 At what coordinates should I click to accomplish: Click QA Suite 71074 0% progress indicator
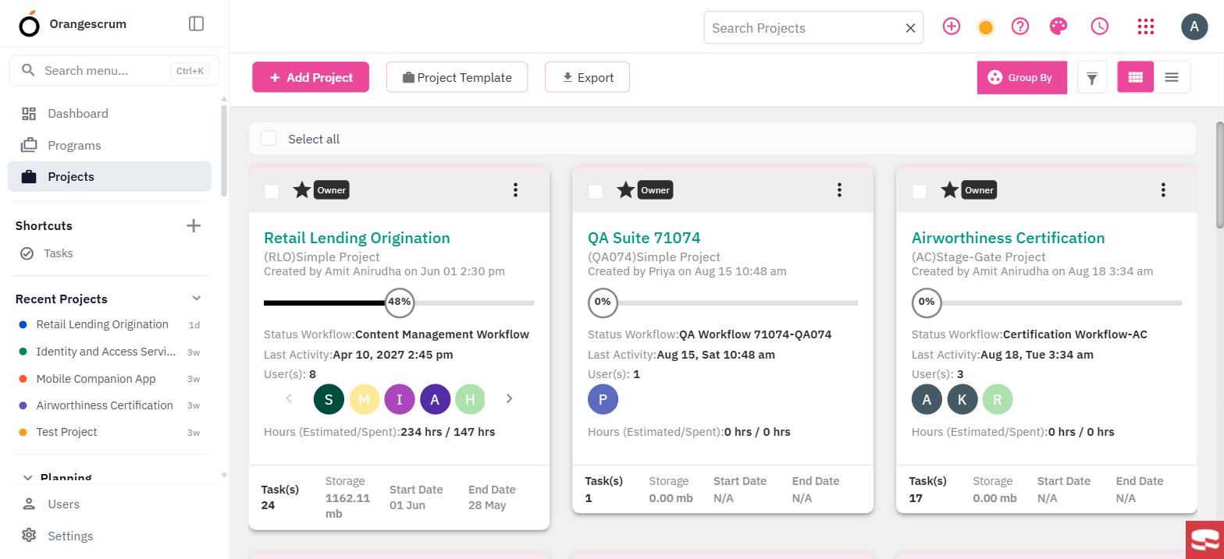(603, 302)
